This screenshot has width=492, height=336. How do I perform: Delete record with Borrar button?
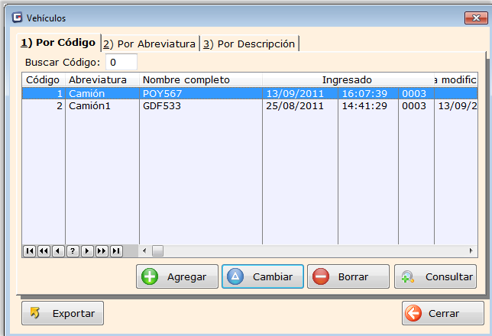click(348, 276)
